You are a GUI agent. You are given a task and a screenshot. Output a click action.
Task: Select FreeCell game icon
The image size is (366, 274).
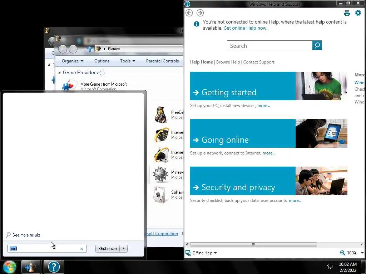[x=161, y=115]
